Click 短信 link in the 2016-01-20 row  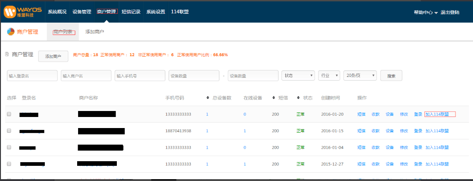click(361, 114)
